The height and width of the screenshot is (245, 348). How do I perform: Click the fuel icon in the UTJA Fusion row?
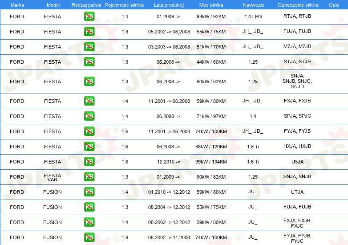pos(89,192)
